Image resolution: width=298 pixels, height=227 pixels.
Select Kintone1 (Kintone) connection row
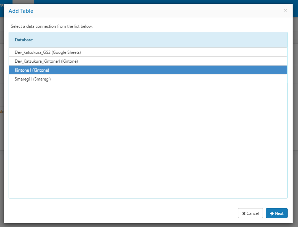pos(148,70)
